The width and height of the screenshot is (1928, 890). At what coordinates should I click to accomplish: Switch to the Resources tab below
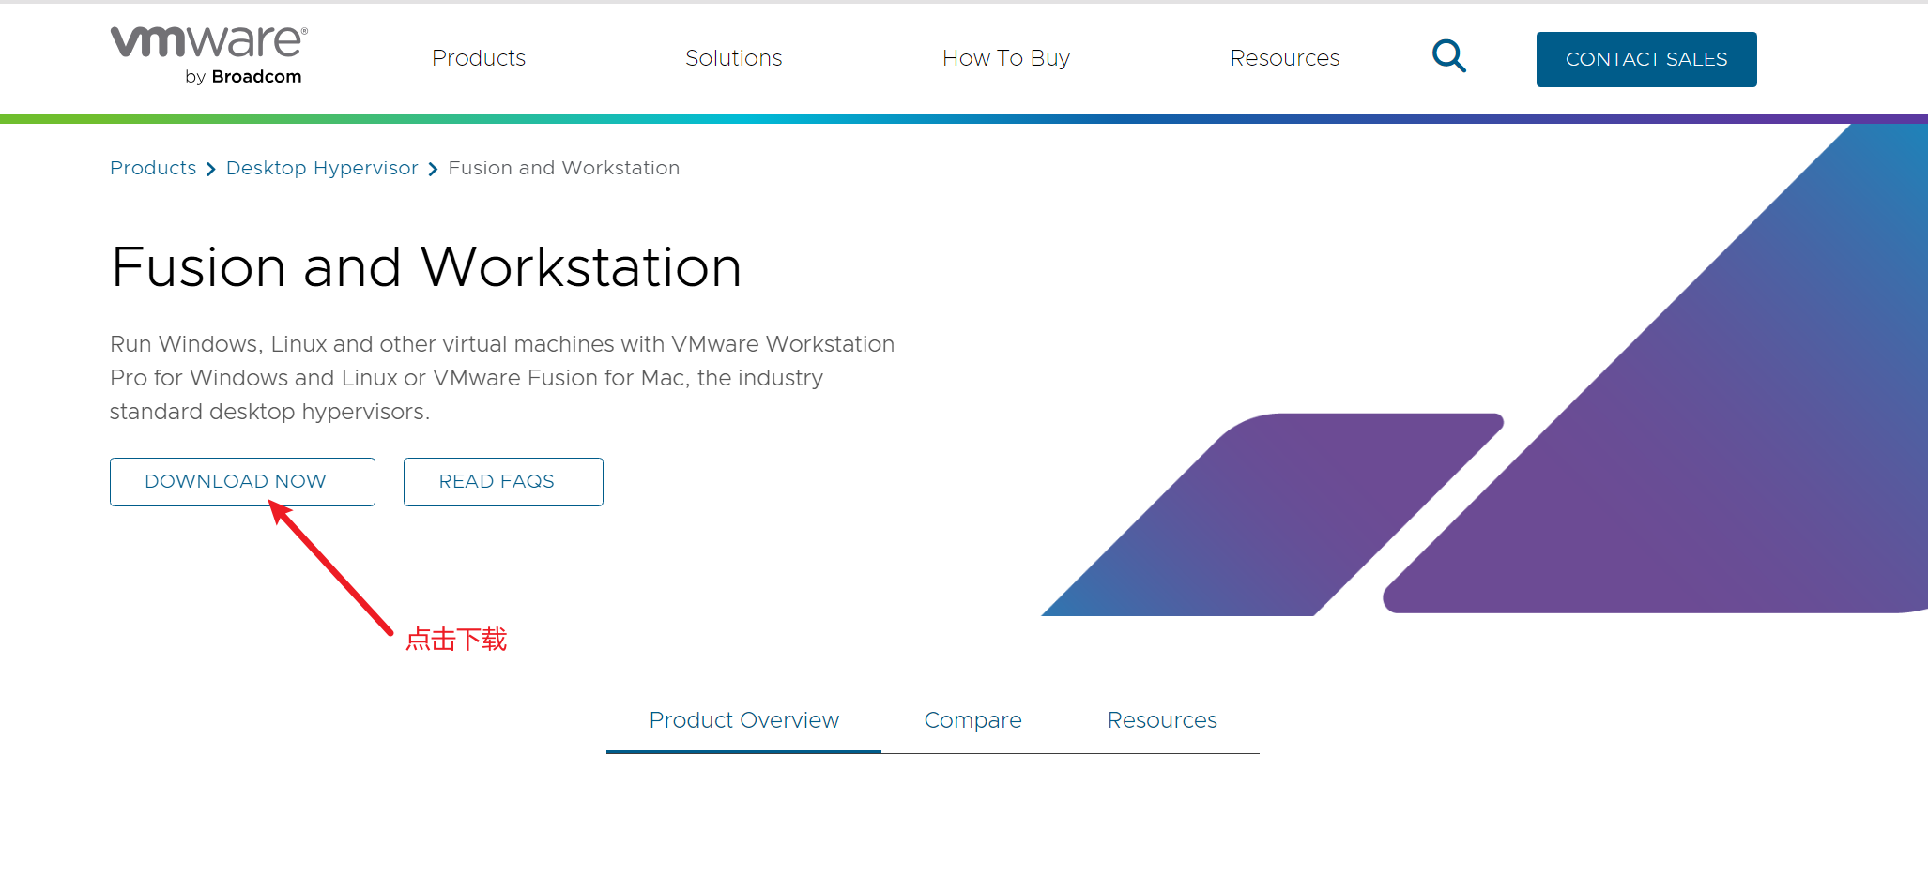click(1162, 720)
